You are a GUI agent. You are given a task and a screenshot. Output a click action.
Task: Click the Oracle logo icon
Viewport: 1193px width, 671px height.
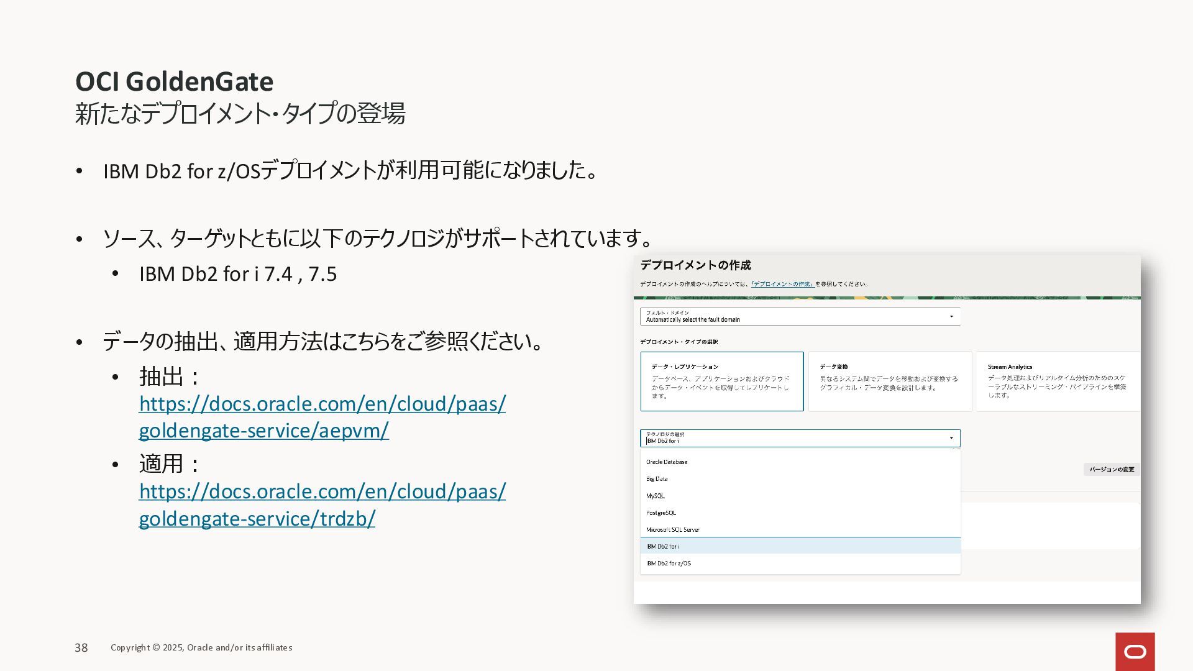(x=1135, y=652)
